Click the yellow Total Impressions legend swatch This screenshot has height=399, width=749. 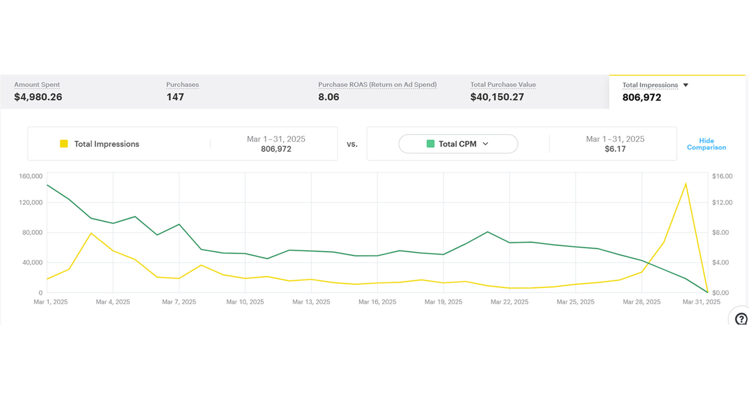click(x=64, y=144)
